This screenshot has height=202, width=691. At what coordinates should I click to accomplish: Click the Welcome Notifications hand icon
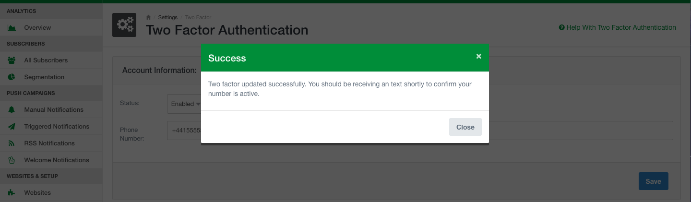tap(12, 160)
